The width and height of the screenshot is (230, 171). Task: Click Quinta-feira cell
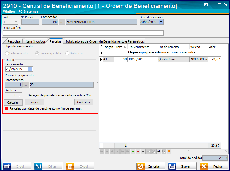[x=173, y=59]
